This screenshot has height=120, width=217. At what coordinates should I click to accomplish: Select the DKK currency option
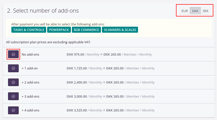(195, 11)
